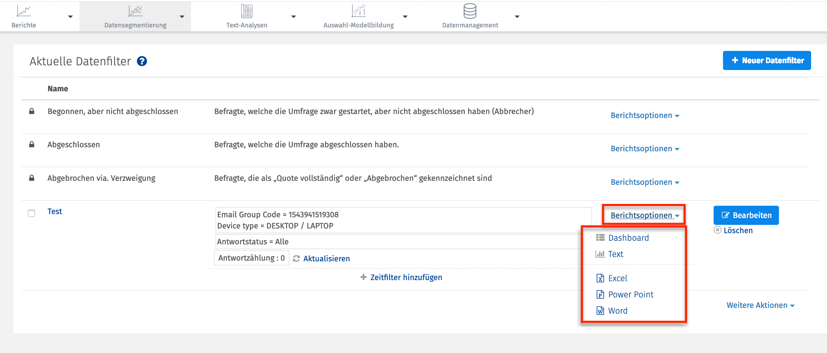827x353 pixels.
Task: Click the Power Point file icon
Action: point(600,294)
